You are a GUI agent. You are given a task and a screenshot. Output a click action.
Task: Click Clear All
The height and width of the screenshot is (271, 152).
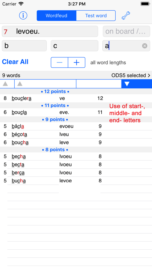coord(15,62)
